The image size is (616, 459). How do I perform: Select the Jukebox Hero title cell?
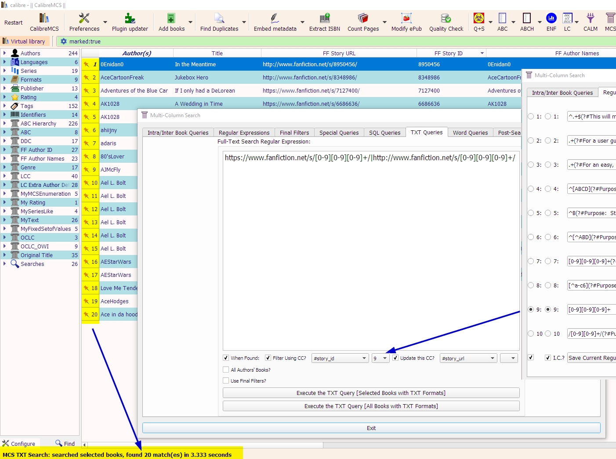(217, 77)
